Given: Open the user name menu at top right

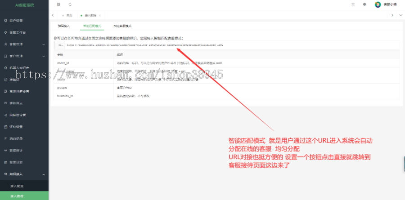Looking at the screenshot, I should (x=390, y=4).
